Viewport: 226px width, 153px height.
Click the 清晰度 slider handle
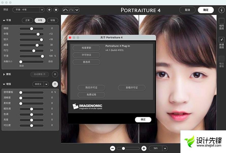(21, 98)
